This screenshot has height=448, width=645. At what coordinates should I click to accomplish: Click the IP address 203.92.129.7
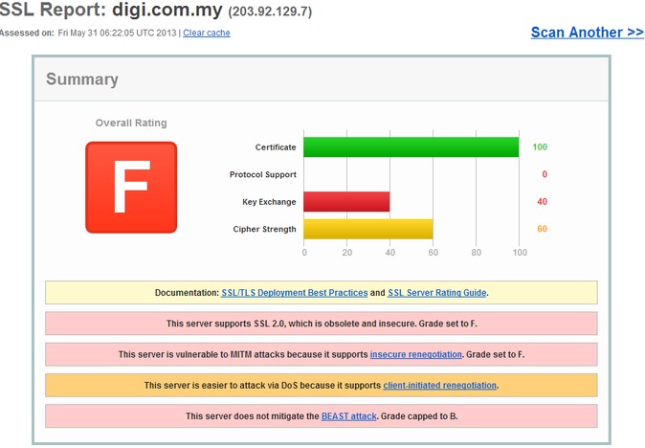[270, 11]
